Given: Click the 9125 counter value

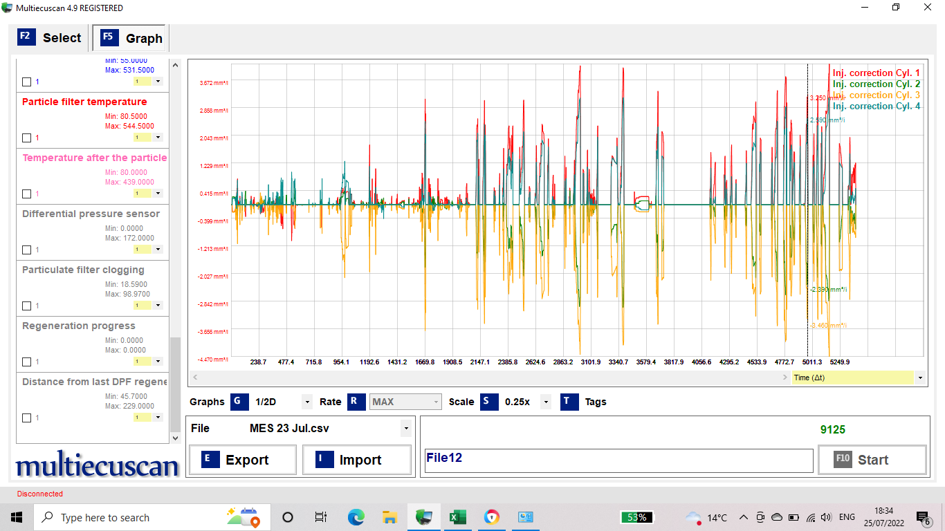Looking at the screenshot, I should [x=833, y=429].
